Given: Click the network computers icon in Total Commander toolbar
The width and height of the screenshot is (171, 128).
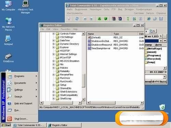Looking at the screenshot, I should (155, 19).
